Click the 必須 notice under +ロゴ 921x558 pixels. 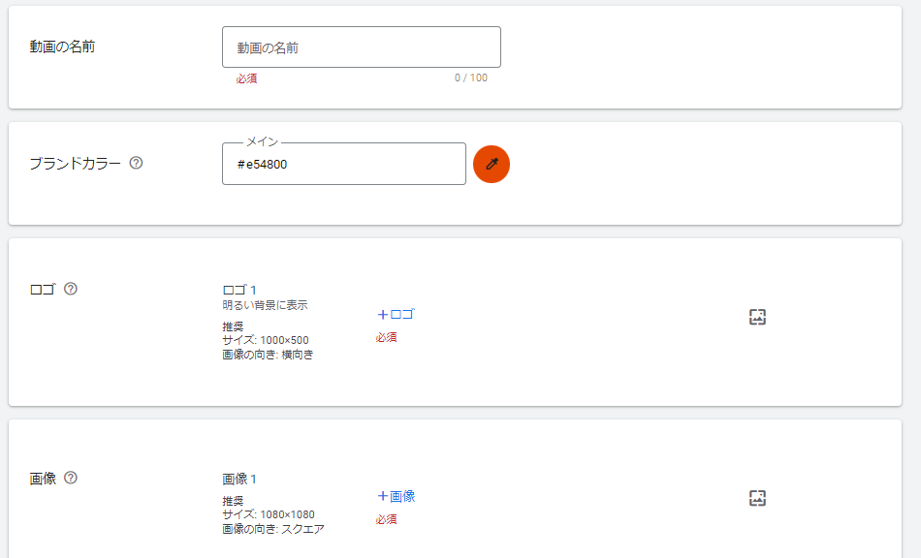(386, 337)
